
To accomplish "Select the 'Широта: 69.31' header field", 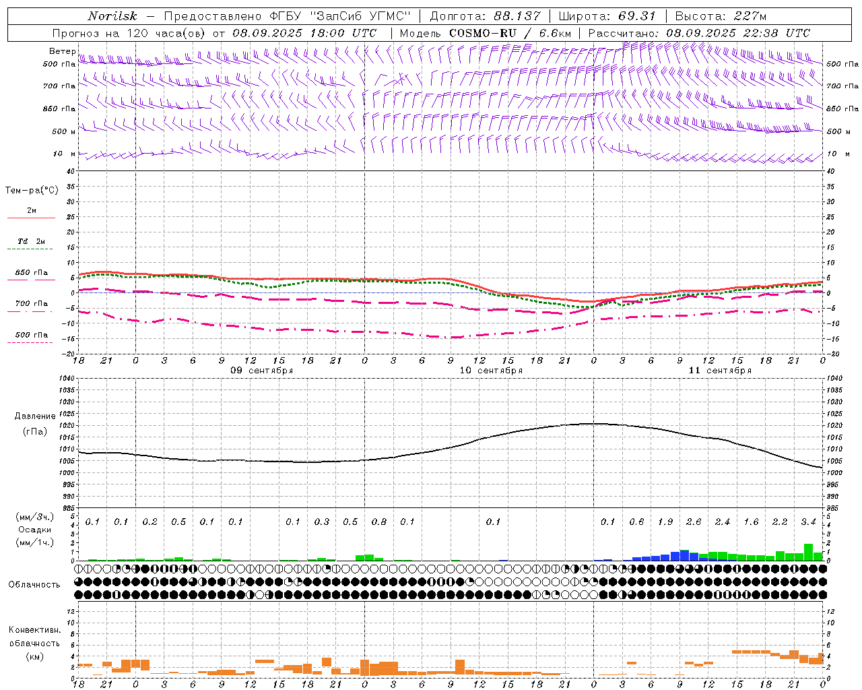I will point(607,16).
